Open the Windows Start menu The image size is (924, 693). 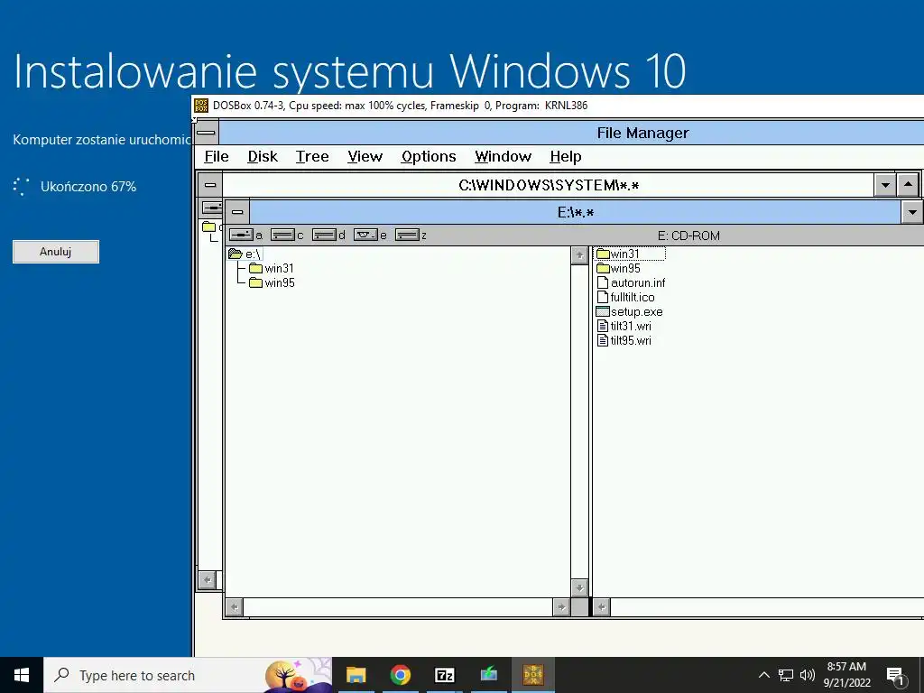point(22,675)
